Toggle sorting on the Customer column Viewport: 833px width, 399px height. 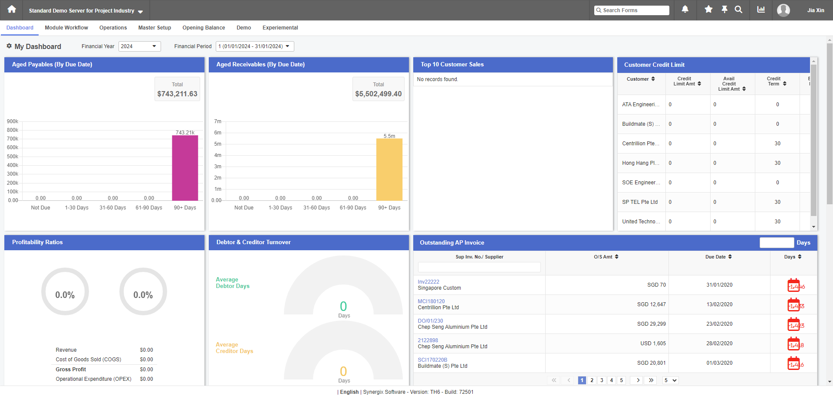[x=653, y=78]
